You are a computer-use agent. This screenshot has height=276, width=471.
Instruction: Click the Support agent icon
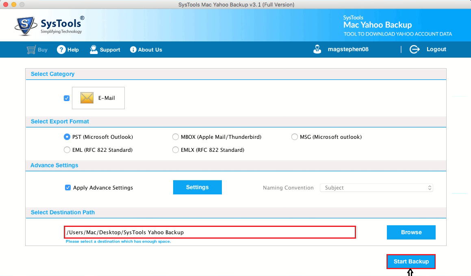point(94,50)
